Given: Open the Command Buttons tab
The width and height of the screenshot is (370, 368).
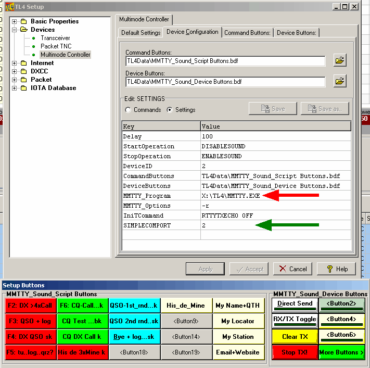Looking at the screenshot, I should pos(247,33).
